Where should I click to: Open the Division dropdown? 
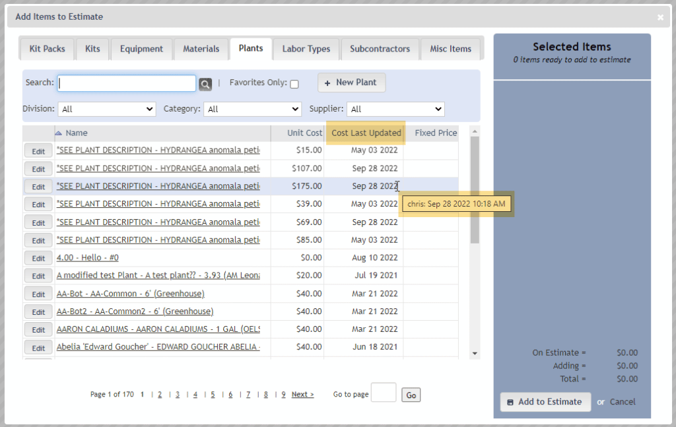tap(107, 109)
